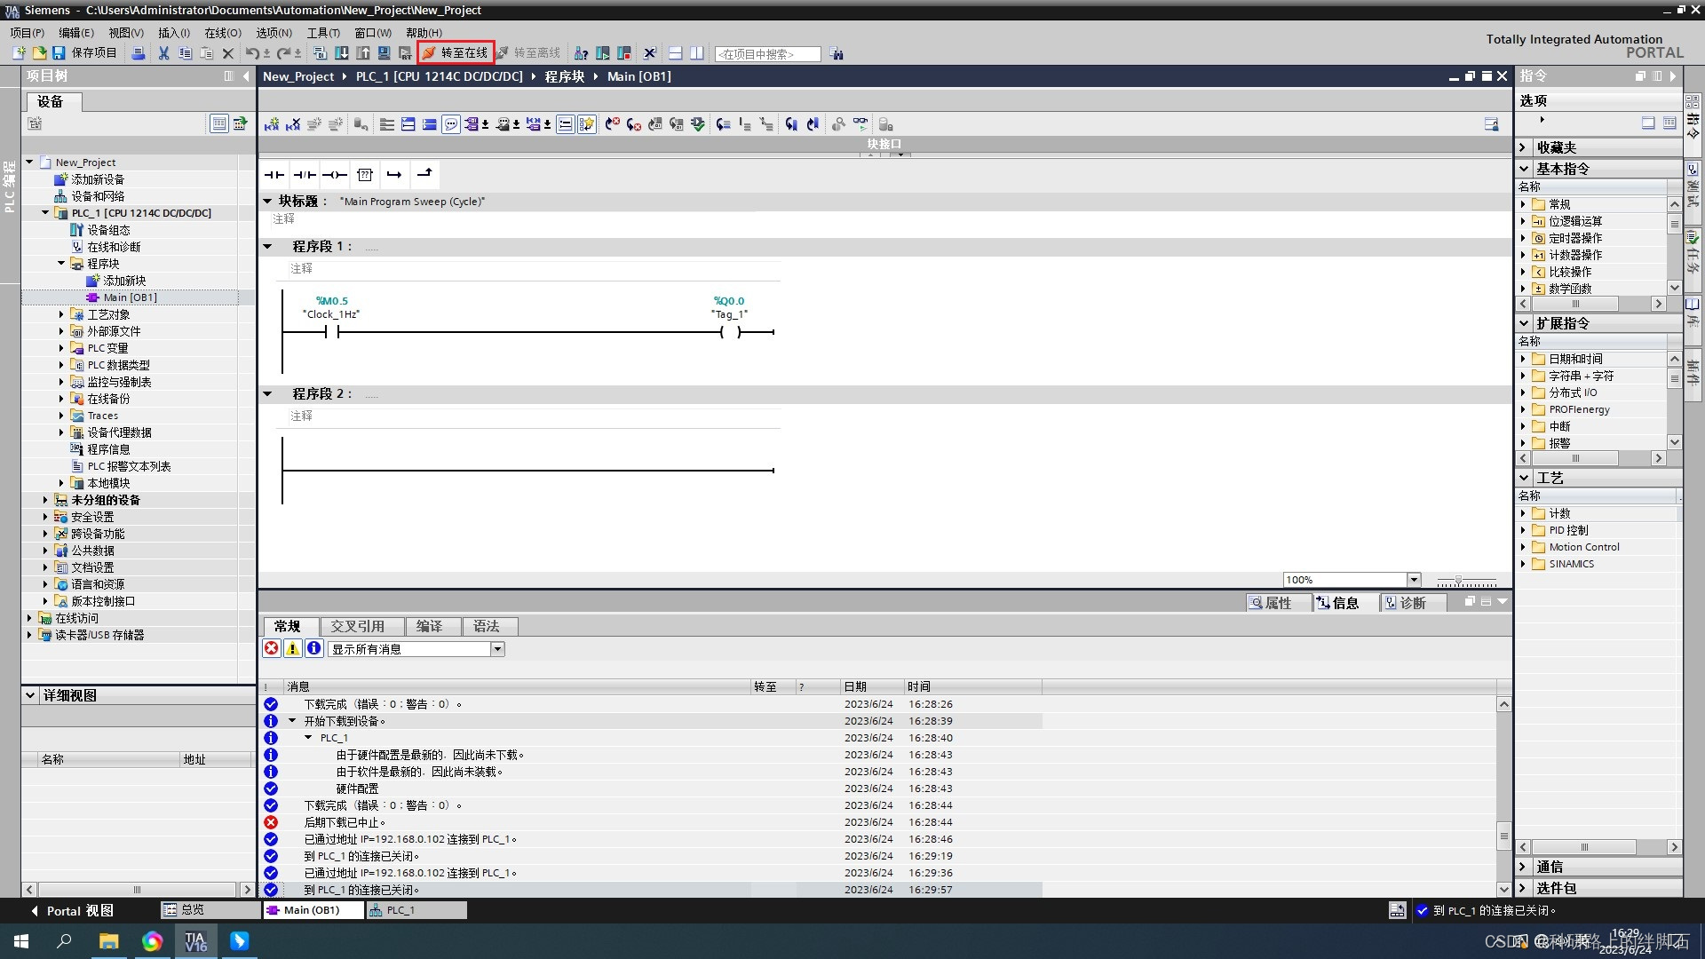
Task: Click the Compile icon in main toolbar
Action: (x=321, y=53)
